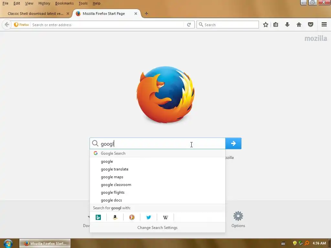Screen dimensions: 331x248
Task: Close the Classic Shell download tab
Action: [x=68, y=14]
